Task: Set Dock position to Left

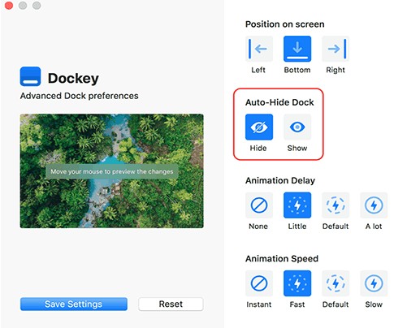Action: (259, 49)
